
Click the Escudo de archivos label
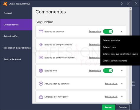(x=54, y=32)
